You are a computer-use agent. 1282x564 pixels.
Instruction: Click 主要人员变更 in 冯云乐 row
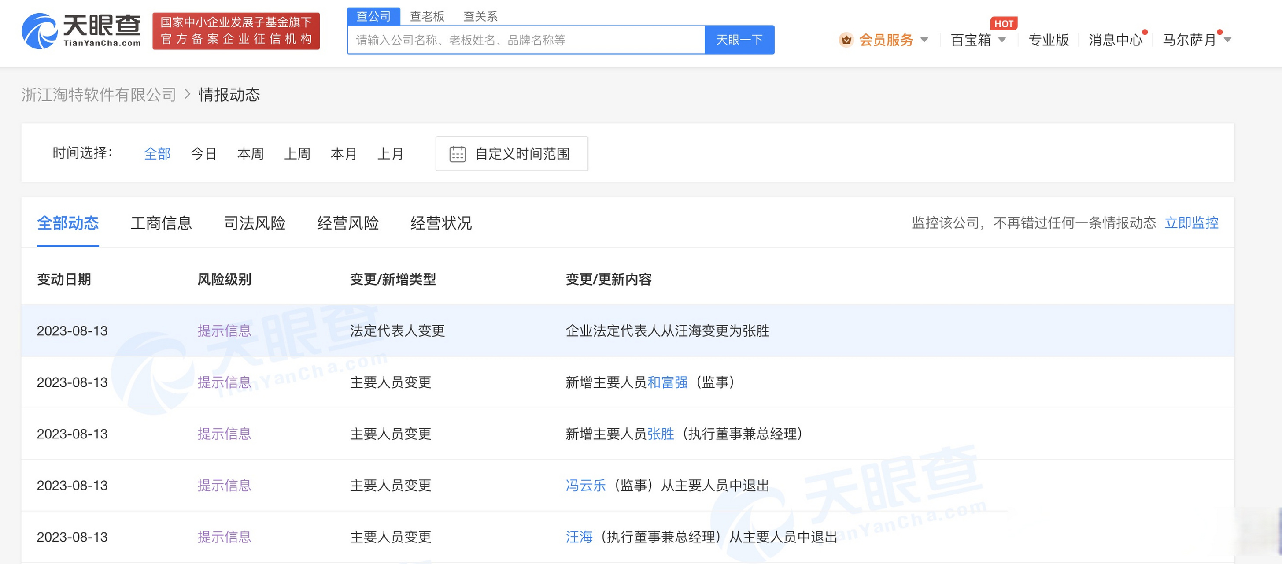391,486
